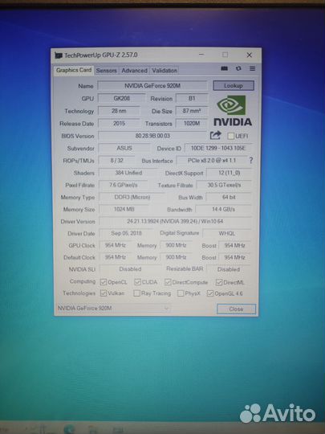Click the Die Size field 87 mm²
Image resolution: width=325 pixels, height=434 pixels.
[x=192, y=111]
